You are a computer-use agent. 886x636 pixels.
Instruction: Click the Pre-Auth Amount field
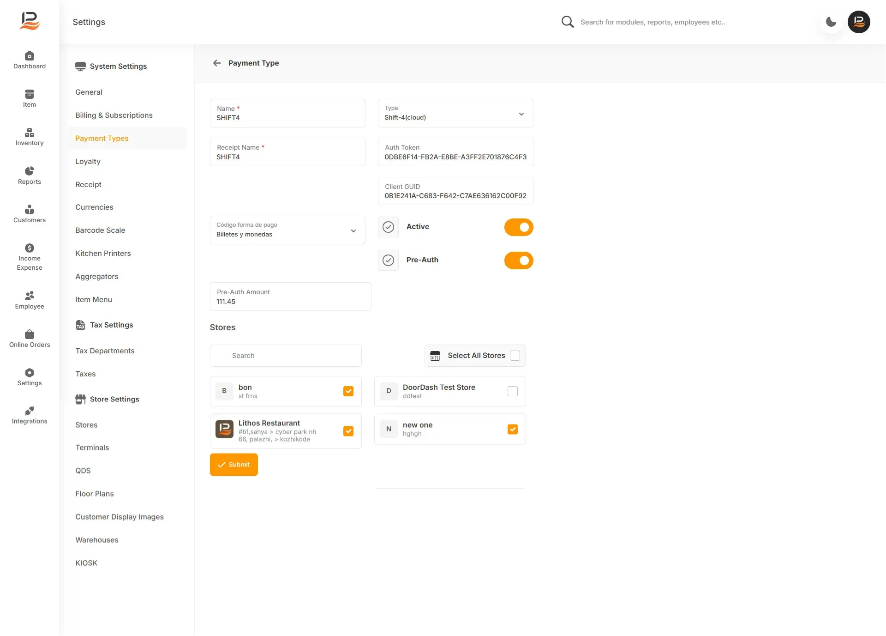(x=290, y=297)
